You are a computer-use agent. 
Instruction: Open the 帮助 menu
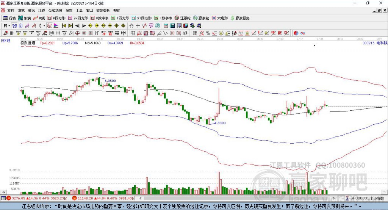[x=117, y=10]
